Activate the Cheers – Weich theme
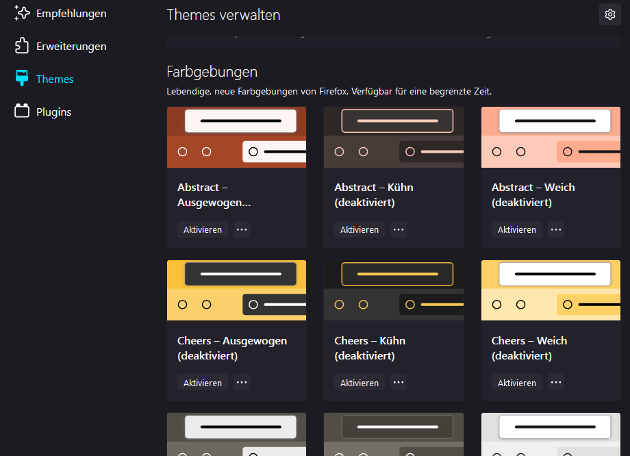 click(517, 383)
